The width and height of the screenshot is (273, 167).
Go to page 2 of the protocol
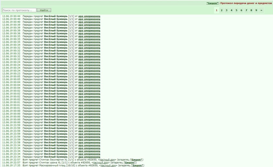click(221, 10)
